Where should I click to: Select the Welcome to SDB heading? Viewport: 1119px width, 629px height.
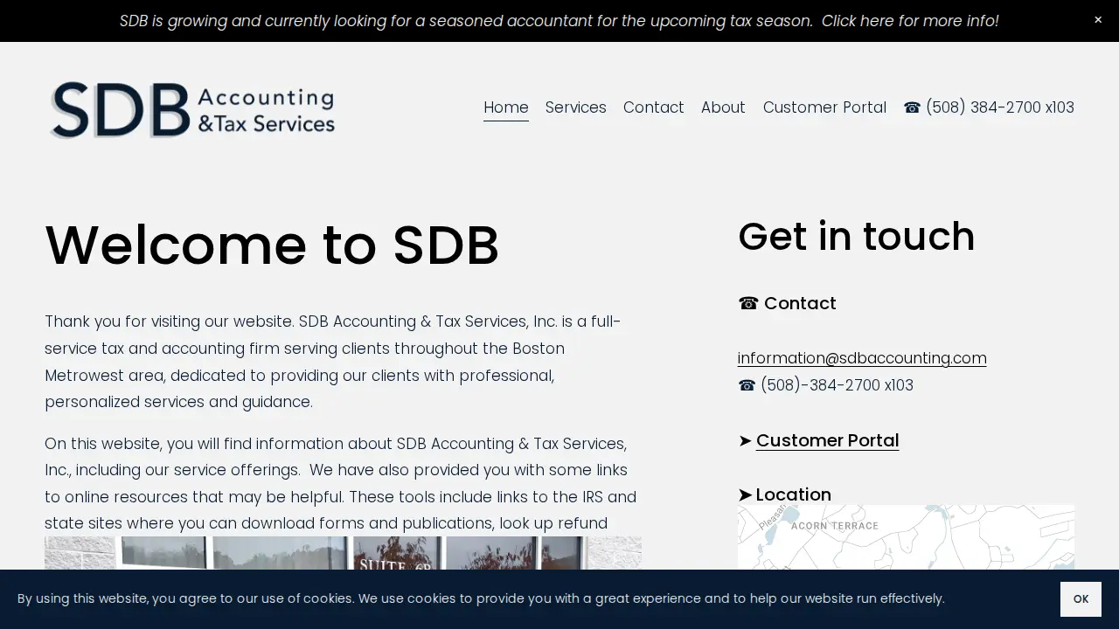(272, 245)
